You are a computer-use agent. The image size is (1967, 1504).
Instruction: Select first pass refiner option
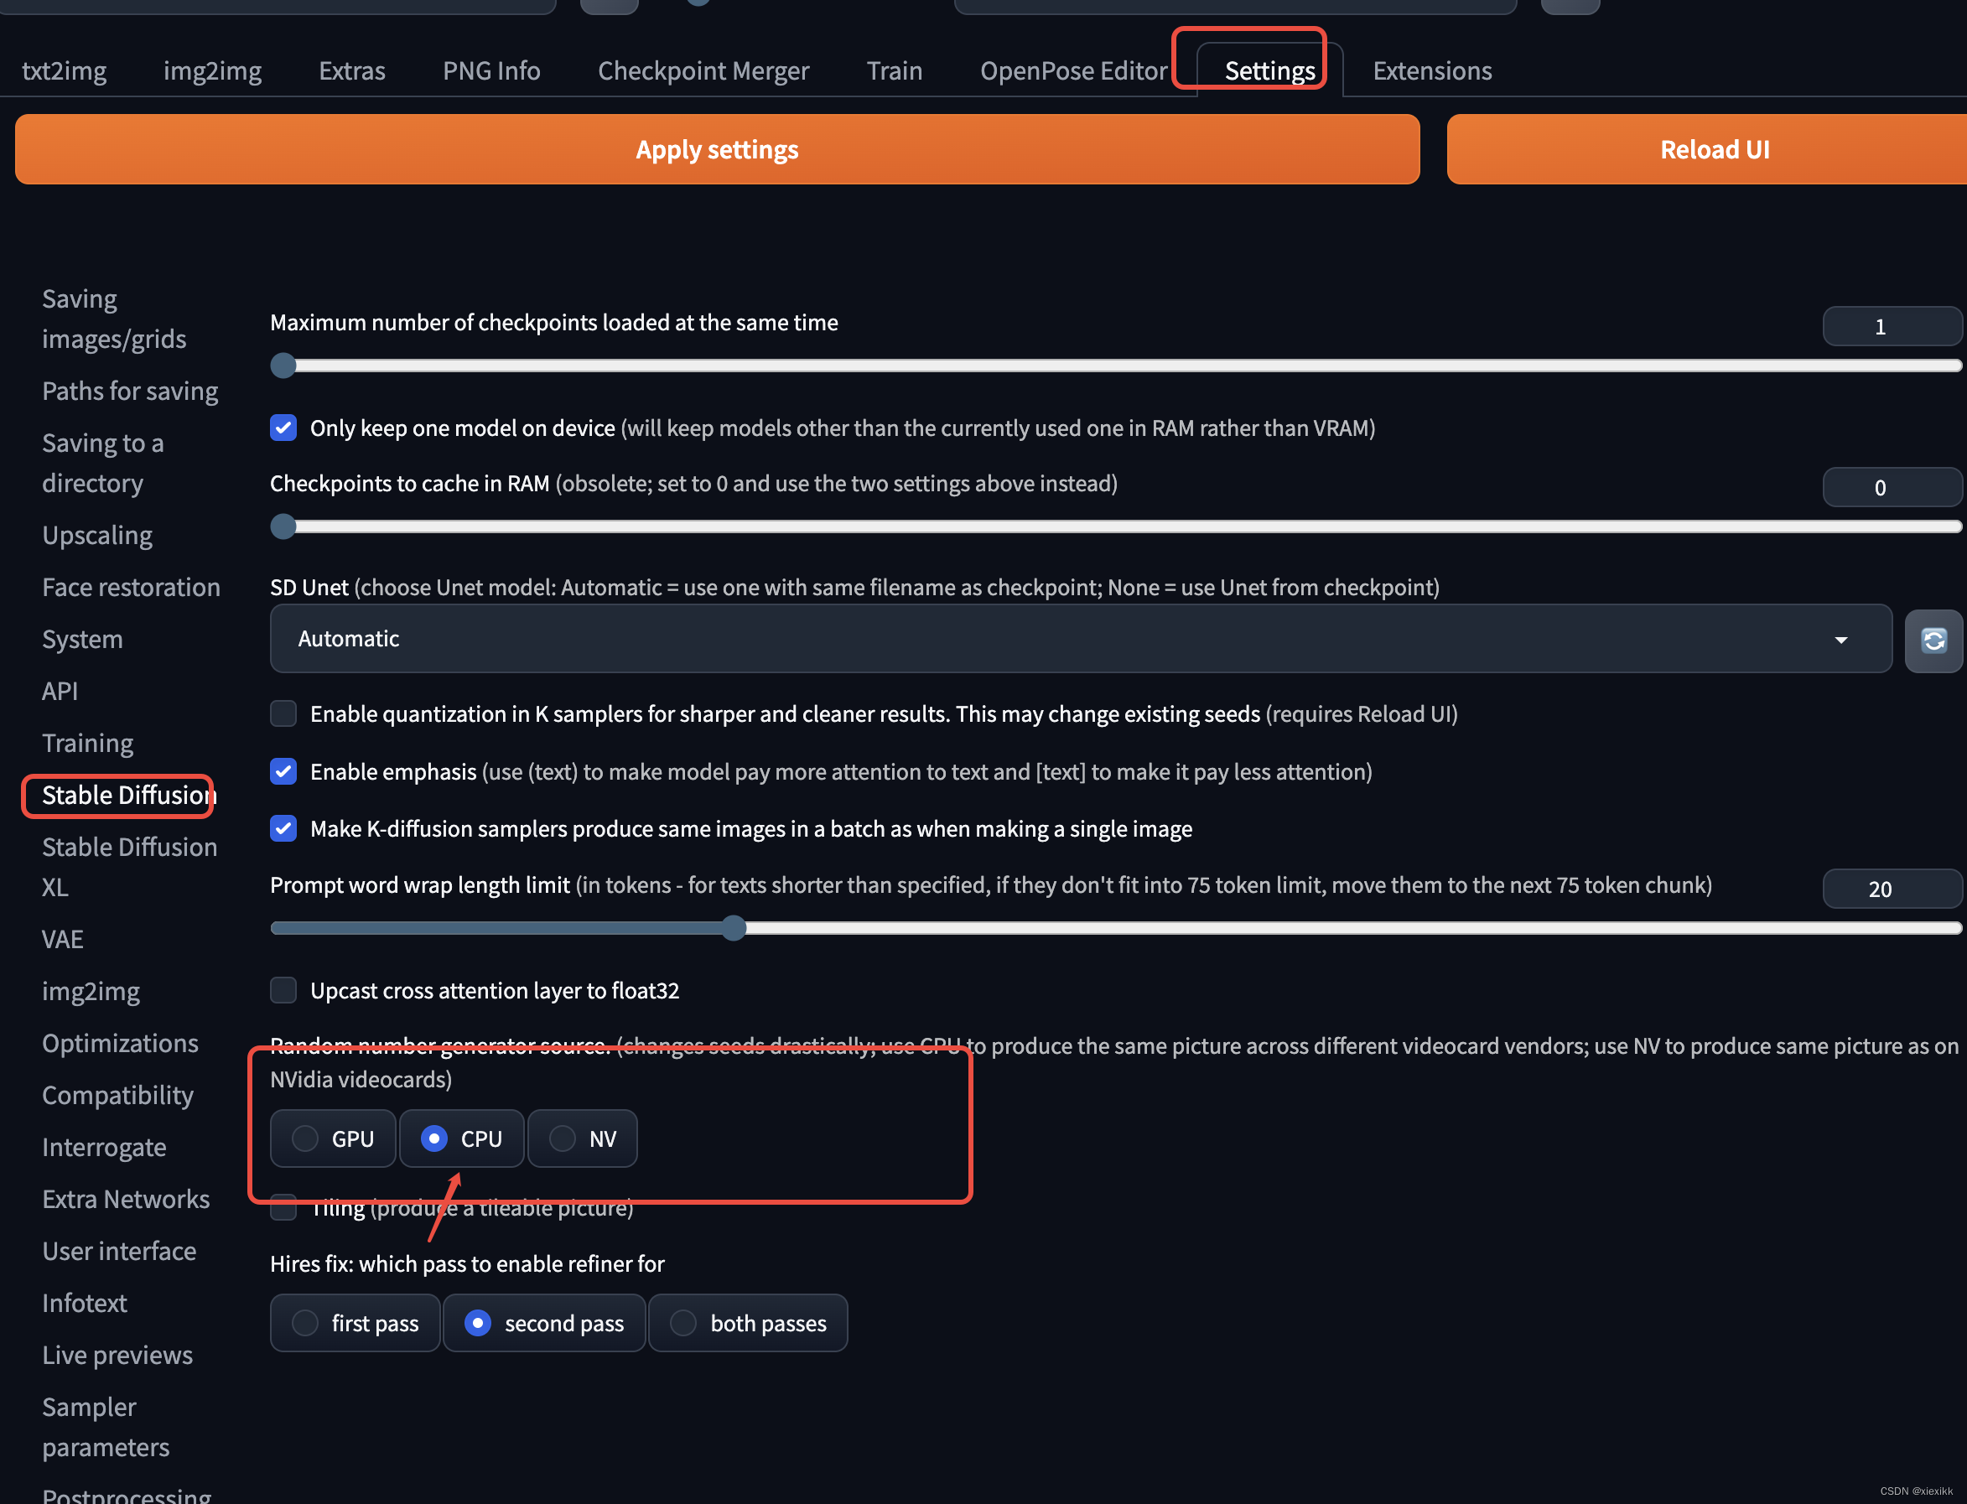point(305,1323)
